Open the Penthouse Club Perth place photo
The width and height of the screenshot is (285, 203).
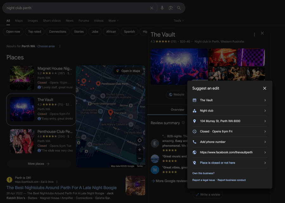tap(22, 141)
